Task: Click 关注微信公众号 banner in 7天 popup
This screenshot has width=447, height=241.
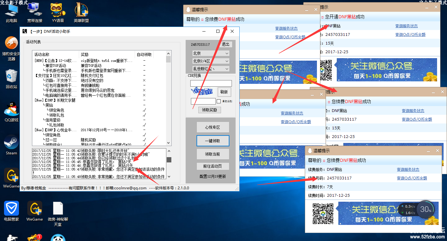Action: click(x=389, y=213)
